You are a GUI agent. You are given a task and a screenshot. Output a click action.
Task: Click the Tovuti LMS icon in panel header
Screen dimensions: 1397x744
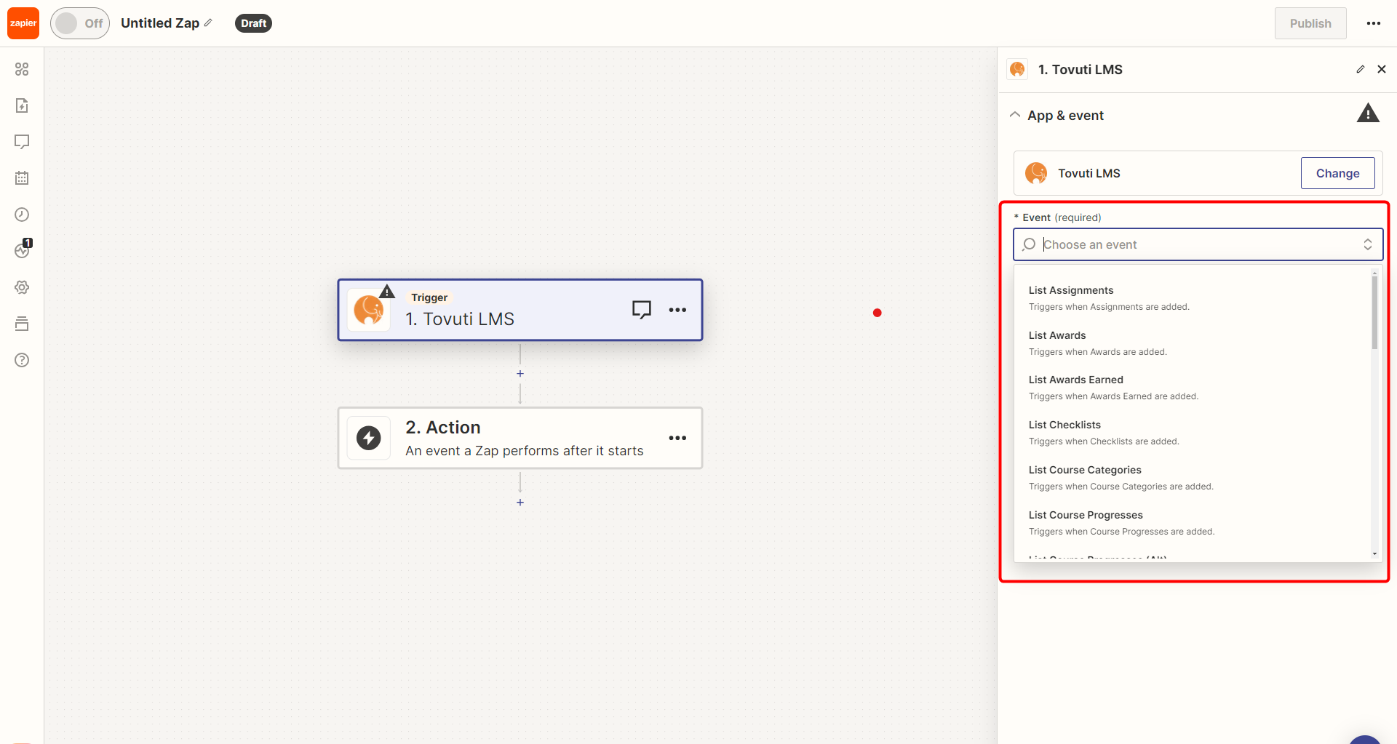[1017, 69]
